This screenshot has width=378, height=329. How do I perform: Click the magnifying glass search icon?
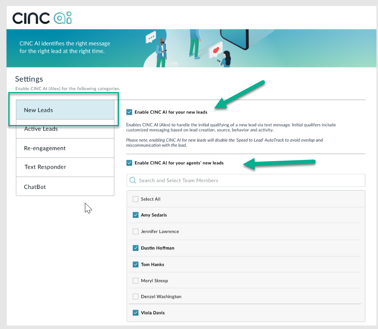coord(133,180)
